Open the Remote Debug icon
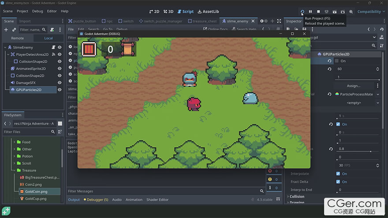The image size is (388, 218). (x=327, y=11)
